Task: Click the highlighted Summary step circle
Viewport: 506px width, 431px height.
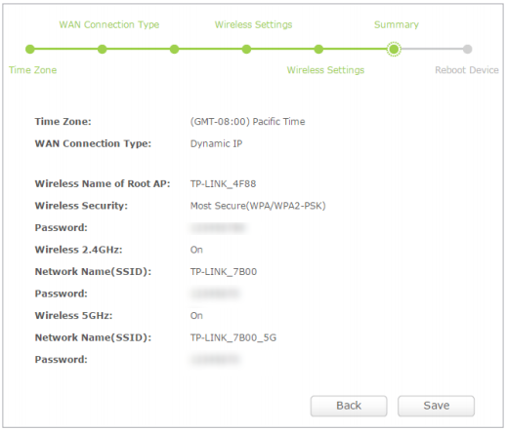Action: coord(394,49)
